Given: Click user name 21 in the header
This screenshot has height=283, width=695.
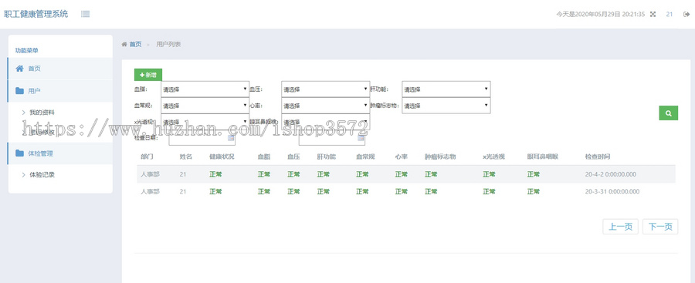Looking at the screenshot, I should (670, 14).
